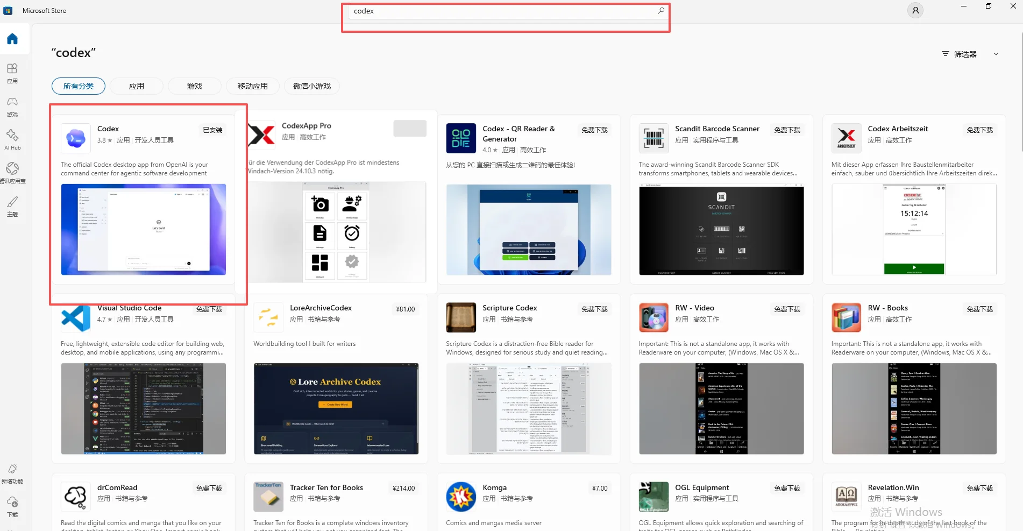Click RW - Video app icon
This screenshot has width=1023, height=531.
coord(653,317)
